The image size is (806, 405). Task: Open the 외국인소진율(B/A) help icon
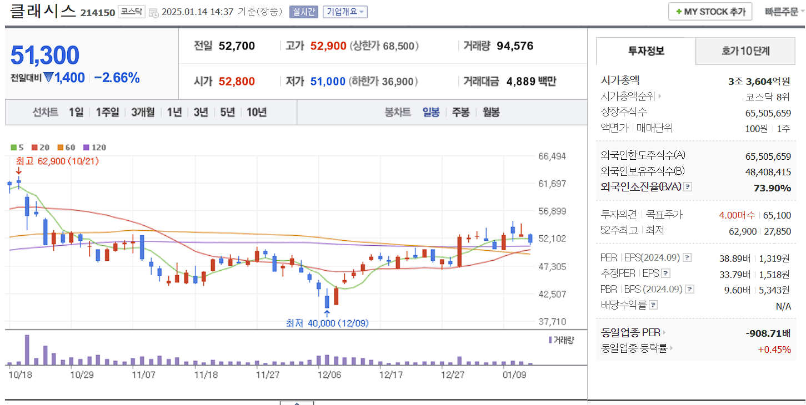(x=688, y=186)
